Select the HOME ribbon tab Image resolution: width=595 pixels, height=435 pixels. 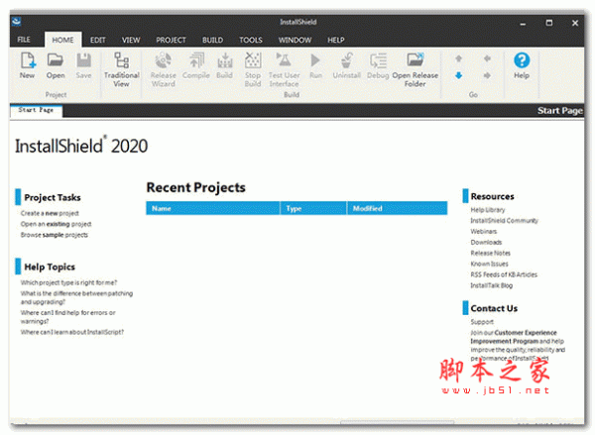(x=63, y=40)
